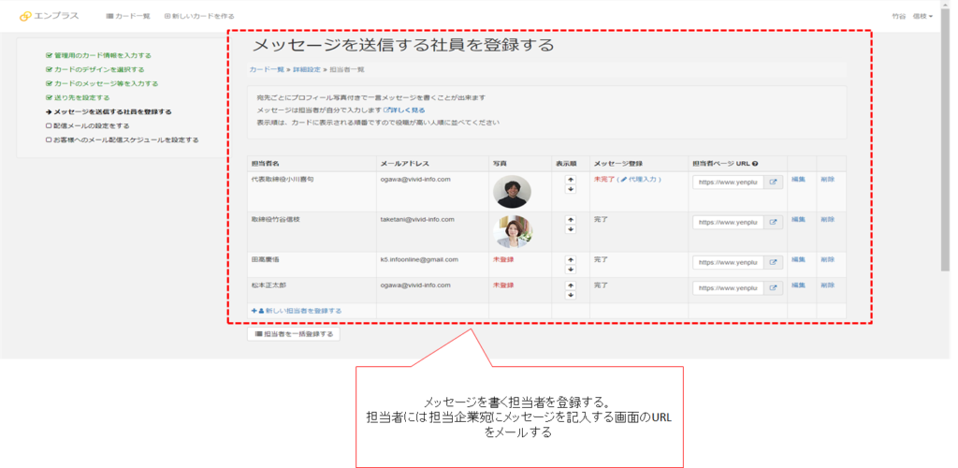Click 詳細設定 breadcrumb link

pyautogui.click(x=307, y=70)
